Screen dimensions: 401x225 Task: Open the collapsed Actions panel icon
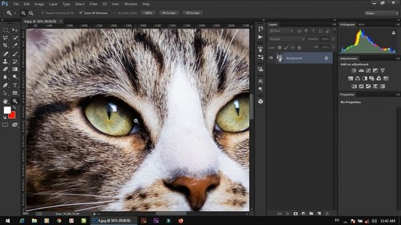[x=261, y=37]
